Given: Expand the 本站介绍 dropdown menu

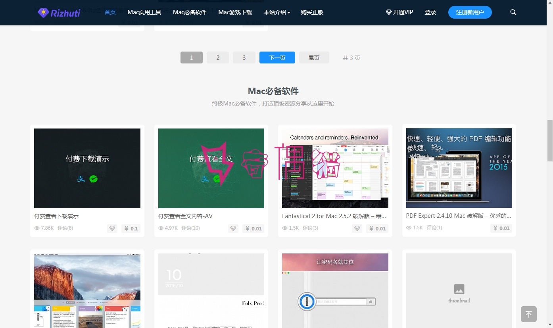Looking at the screenshot, I should [276, 12].
